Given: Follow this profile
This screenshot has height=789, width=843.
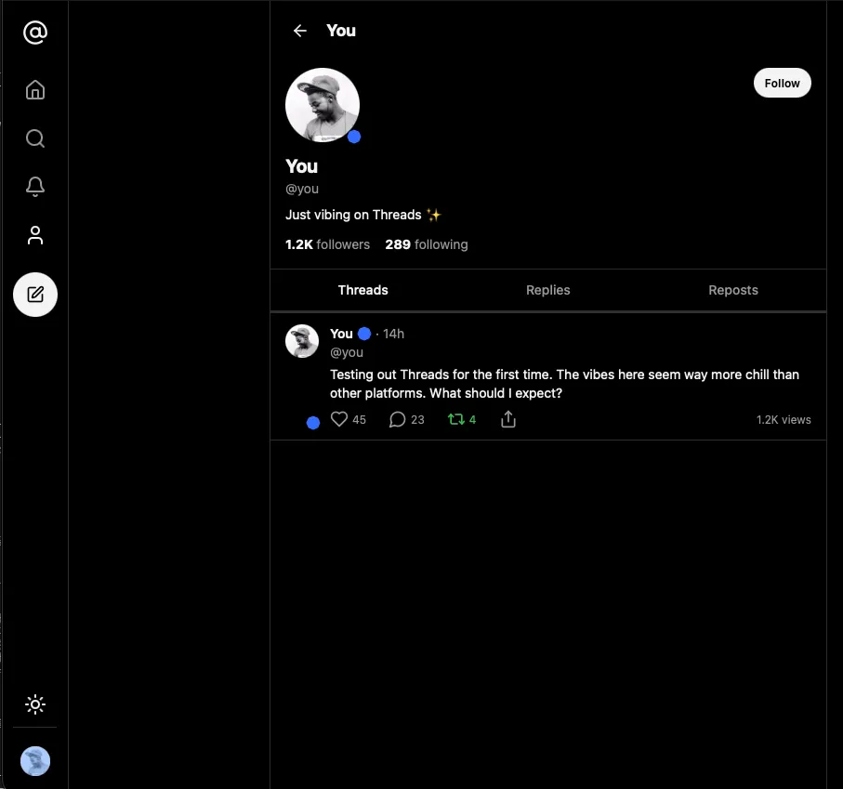Looking at the screenshot, I should 782,83.
